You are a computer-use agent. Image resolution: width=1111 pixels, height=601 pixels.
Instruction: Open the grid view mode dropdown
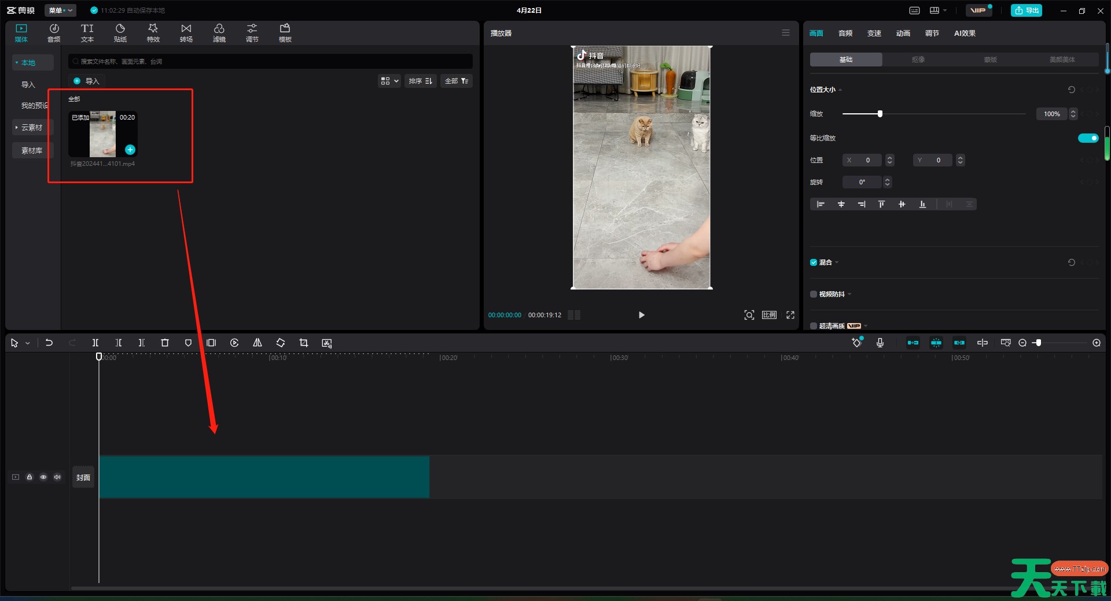389,81
